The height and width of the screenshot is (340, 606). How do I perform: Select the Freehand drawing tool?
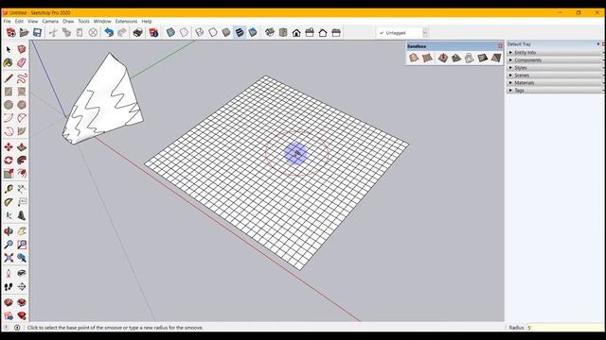[22, 78]
